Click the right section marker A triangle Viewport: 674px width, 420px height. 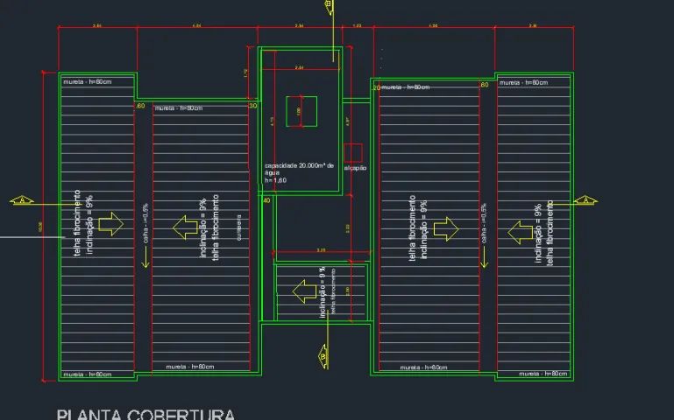585,200
